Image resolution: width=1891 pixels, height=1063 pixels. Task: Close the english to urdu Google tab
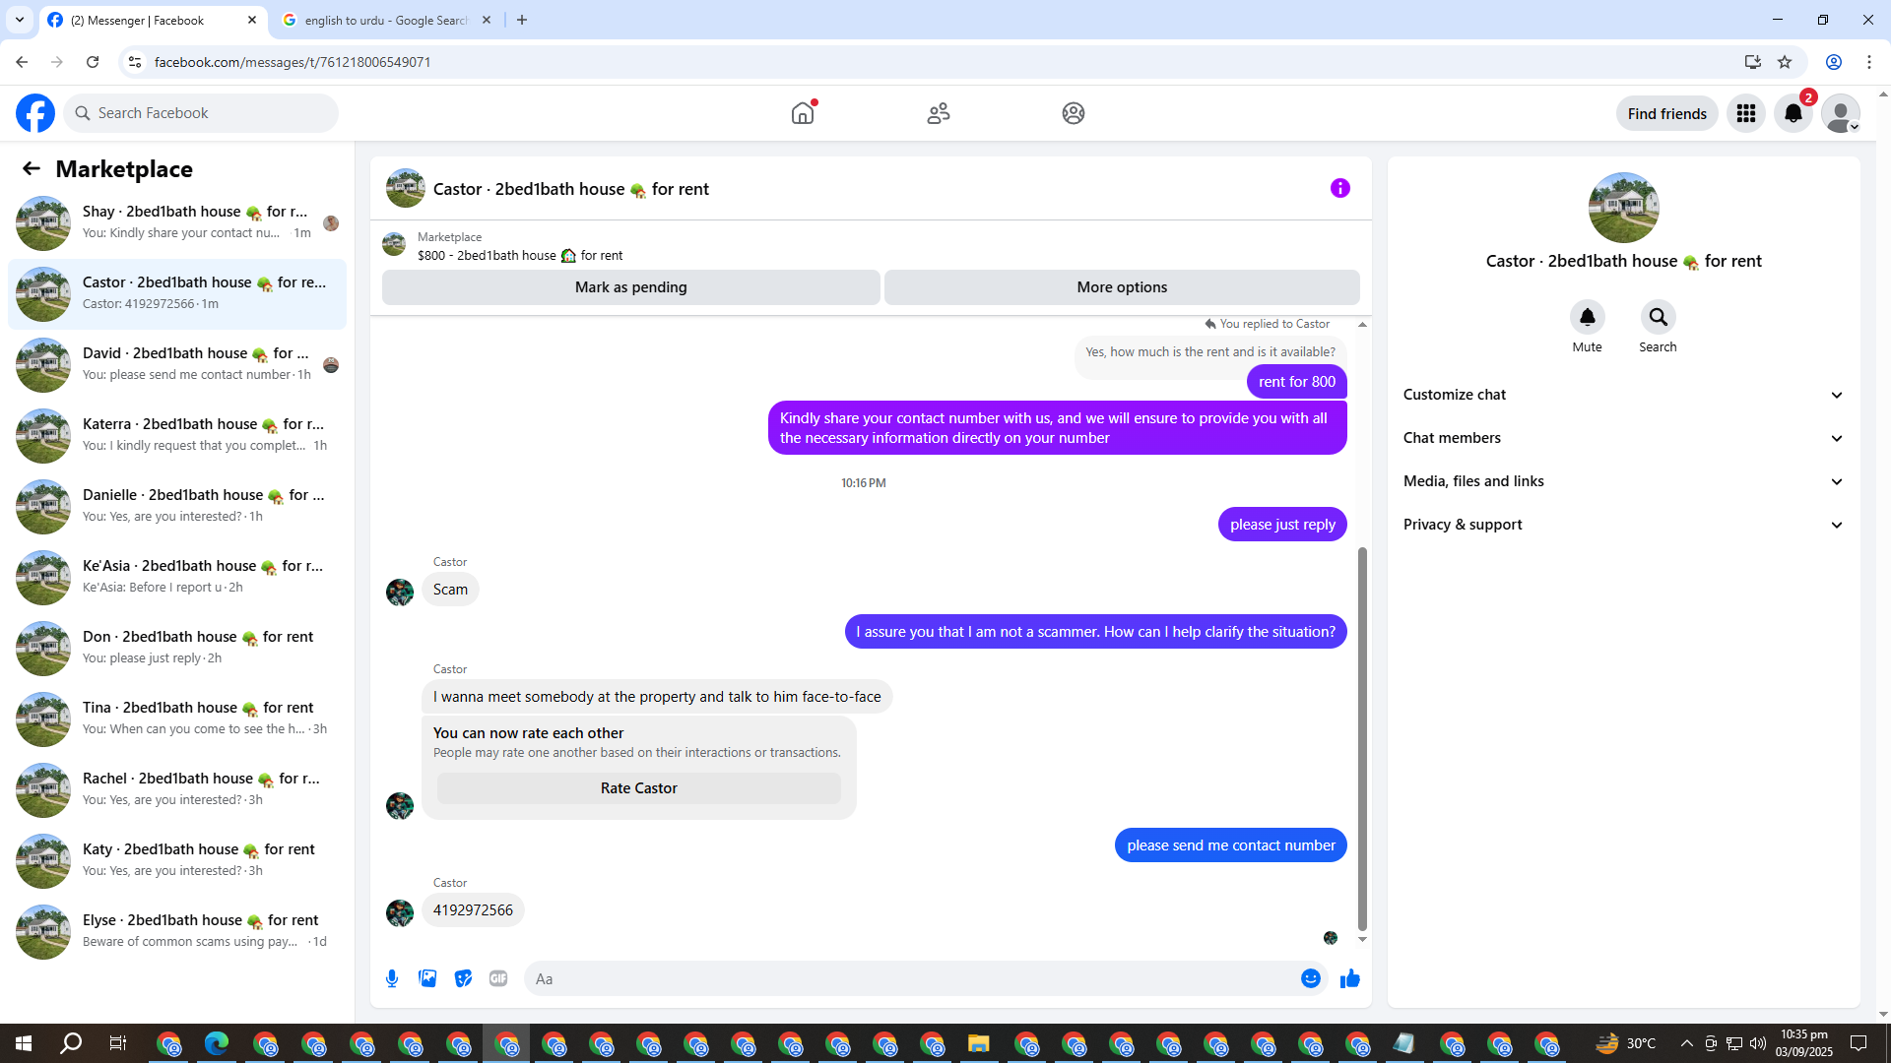(x=487, y=20)
